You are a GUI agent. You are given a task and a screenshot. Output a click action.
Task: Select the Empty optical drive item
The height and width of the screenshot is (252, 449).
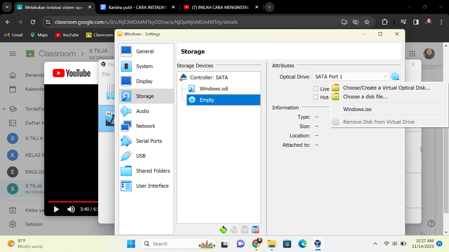pos(224,100)
